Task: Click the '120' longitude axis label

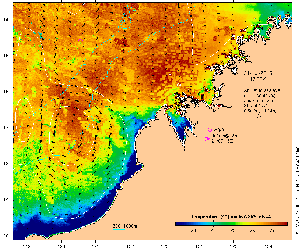Action: click(x=61, y=246)
